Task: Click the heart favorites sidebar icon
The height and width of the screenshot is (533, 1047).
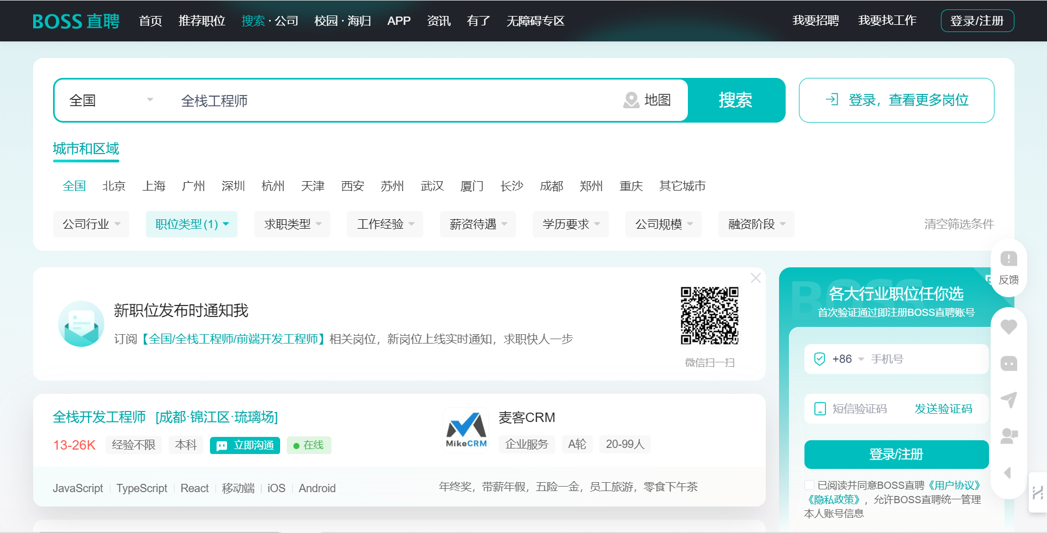Action: tap(1009, 327)
